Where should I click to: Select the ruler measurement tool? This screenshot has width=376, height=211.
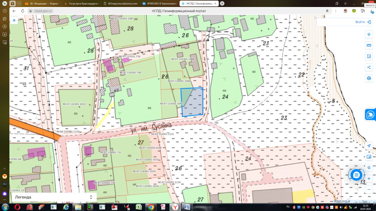[x=369, y=45]
